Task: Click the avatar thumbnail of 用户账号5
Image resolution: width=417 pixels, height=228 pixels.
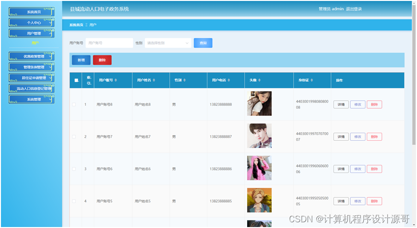Action: click(259, 200)
